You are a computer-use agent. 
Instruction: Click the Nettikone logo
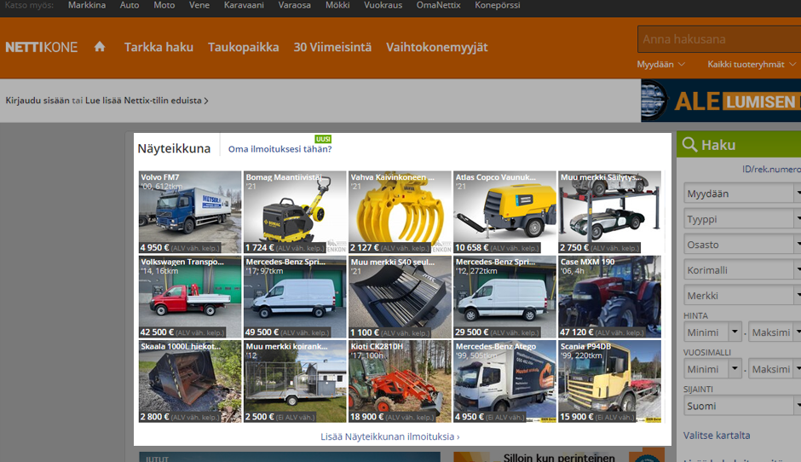(x=42, y=48)
